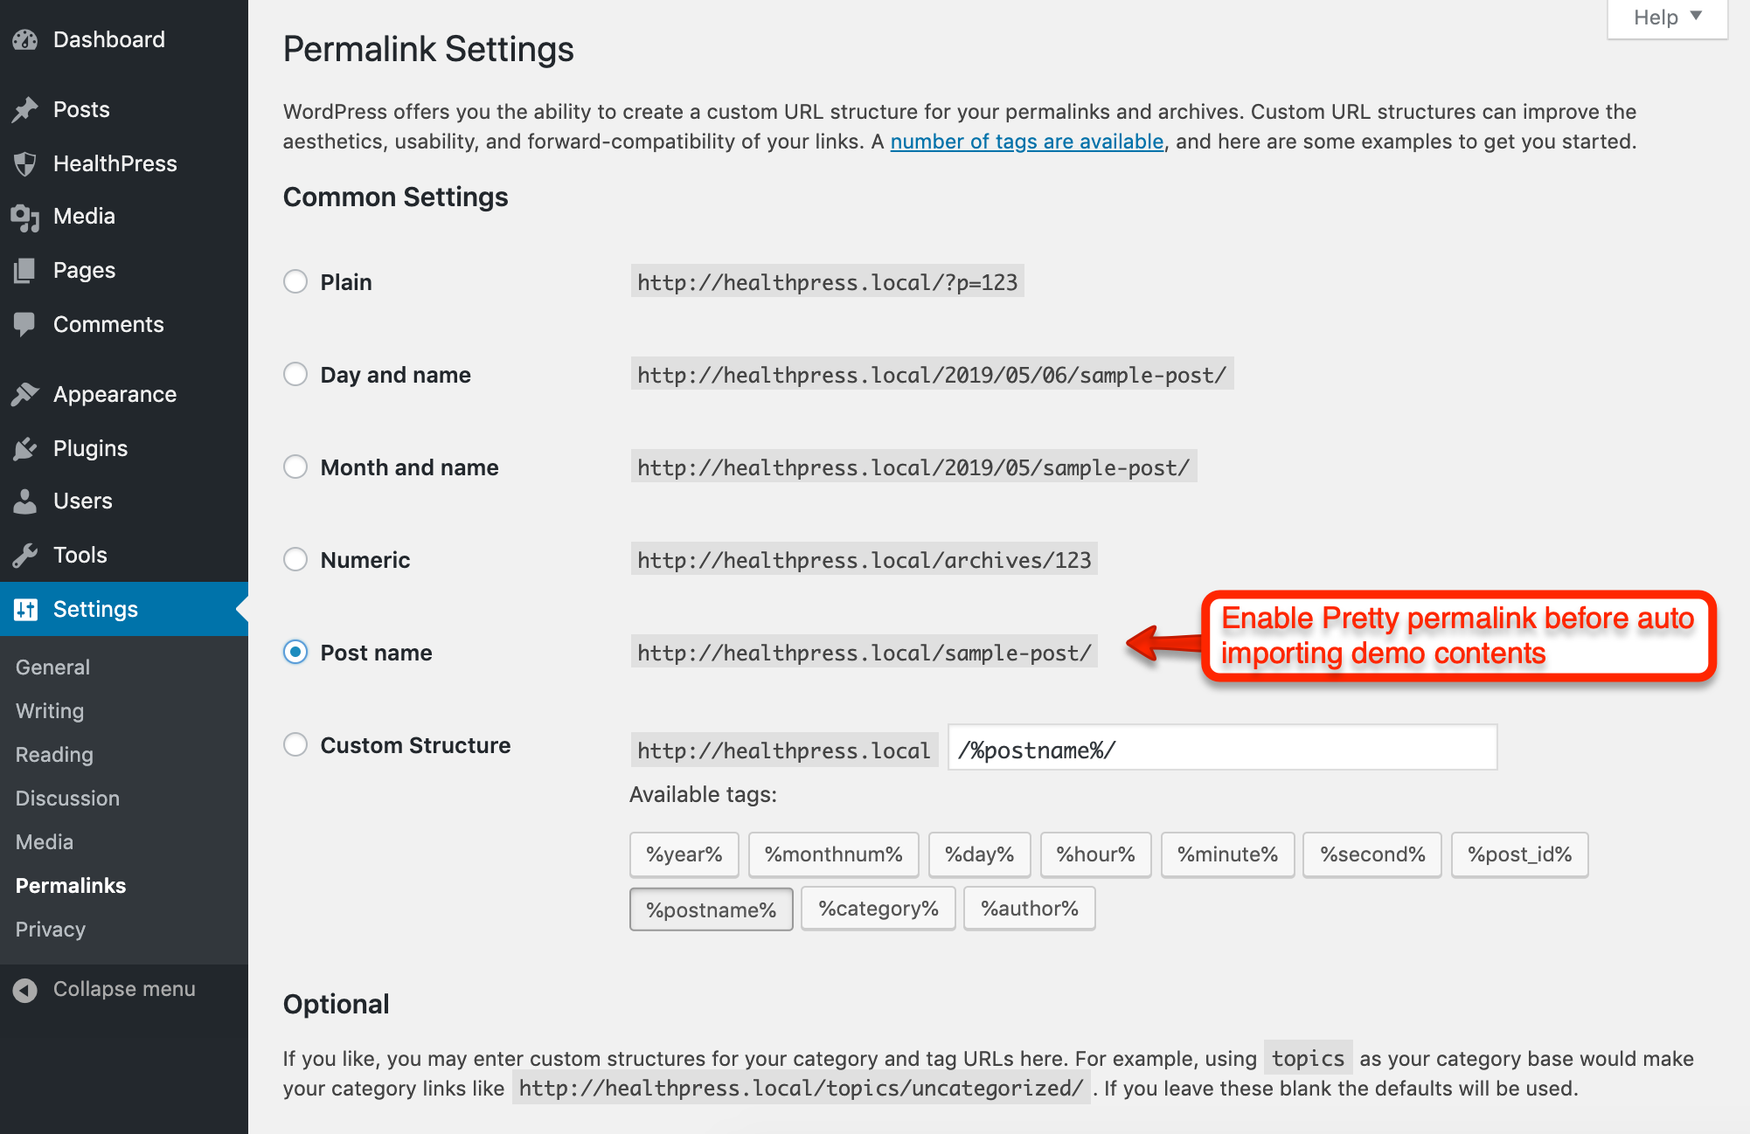Viewport: 1750px width, 1134px height.
Task: Open the 'number of tags are available' link
Action: point(1026,142)
